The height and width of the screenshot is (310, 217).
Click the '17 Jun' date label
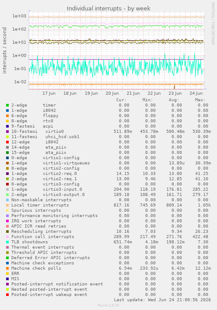(49, 93)
